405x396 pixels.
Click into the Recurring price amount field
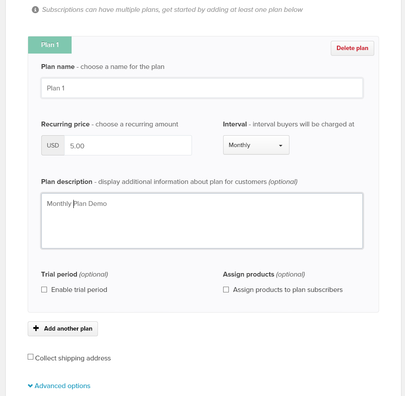(128, 146)
